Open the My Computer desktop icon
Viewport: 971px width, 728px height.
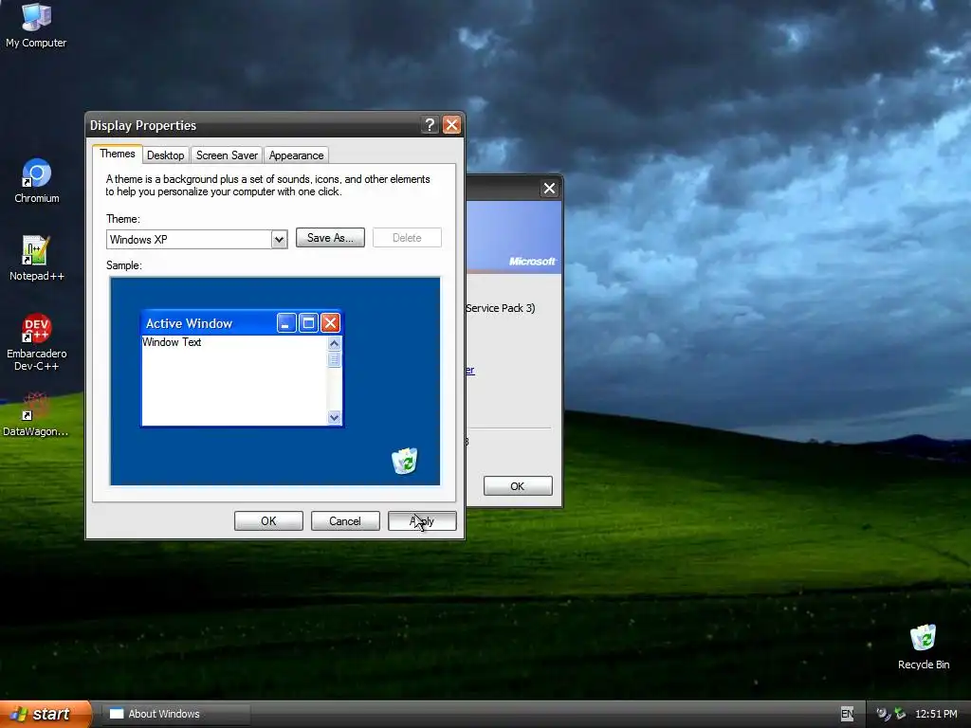(x=36, y=26)
